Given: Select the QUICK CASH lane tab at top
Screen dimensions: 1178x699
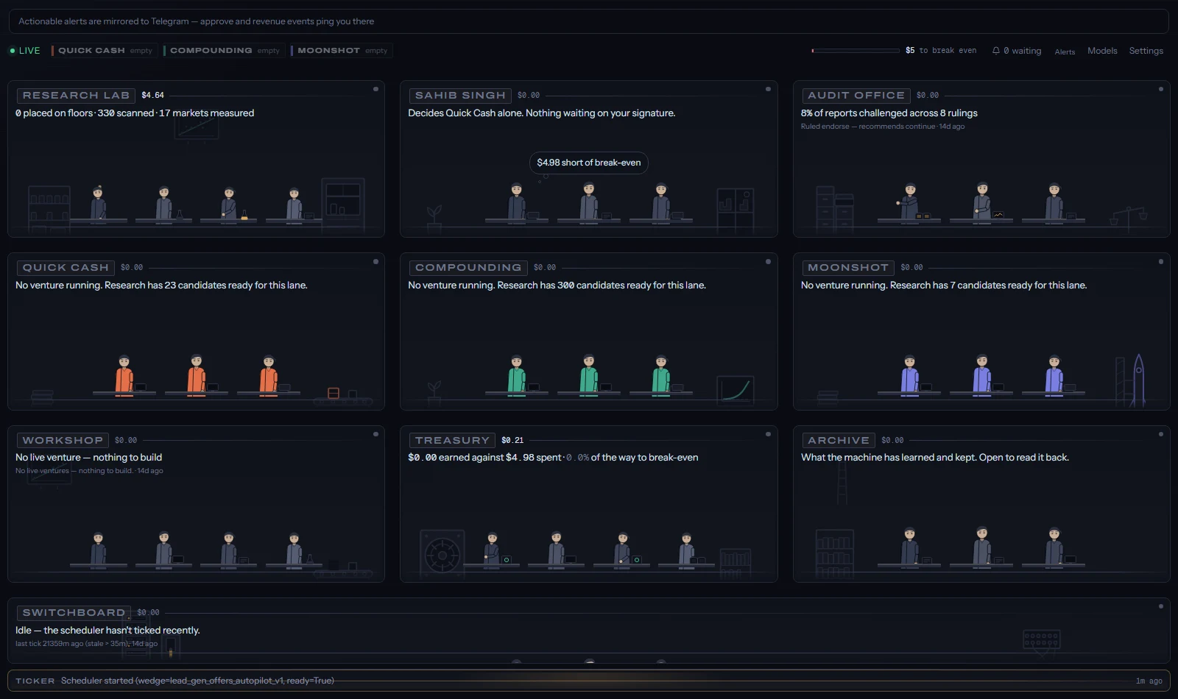Looking at the screenshot, I should [104, 51].
